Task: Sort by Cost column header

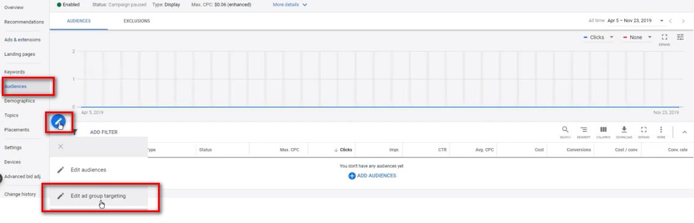Action: [539, 150]
